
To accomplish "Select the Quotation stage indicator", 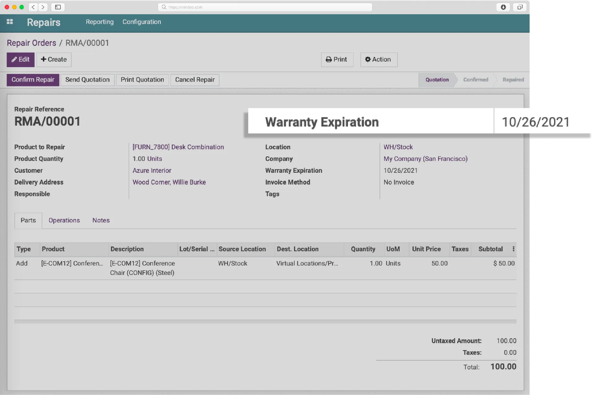I will click(437, 79).
